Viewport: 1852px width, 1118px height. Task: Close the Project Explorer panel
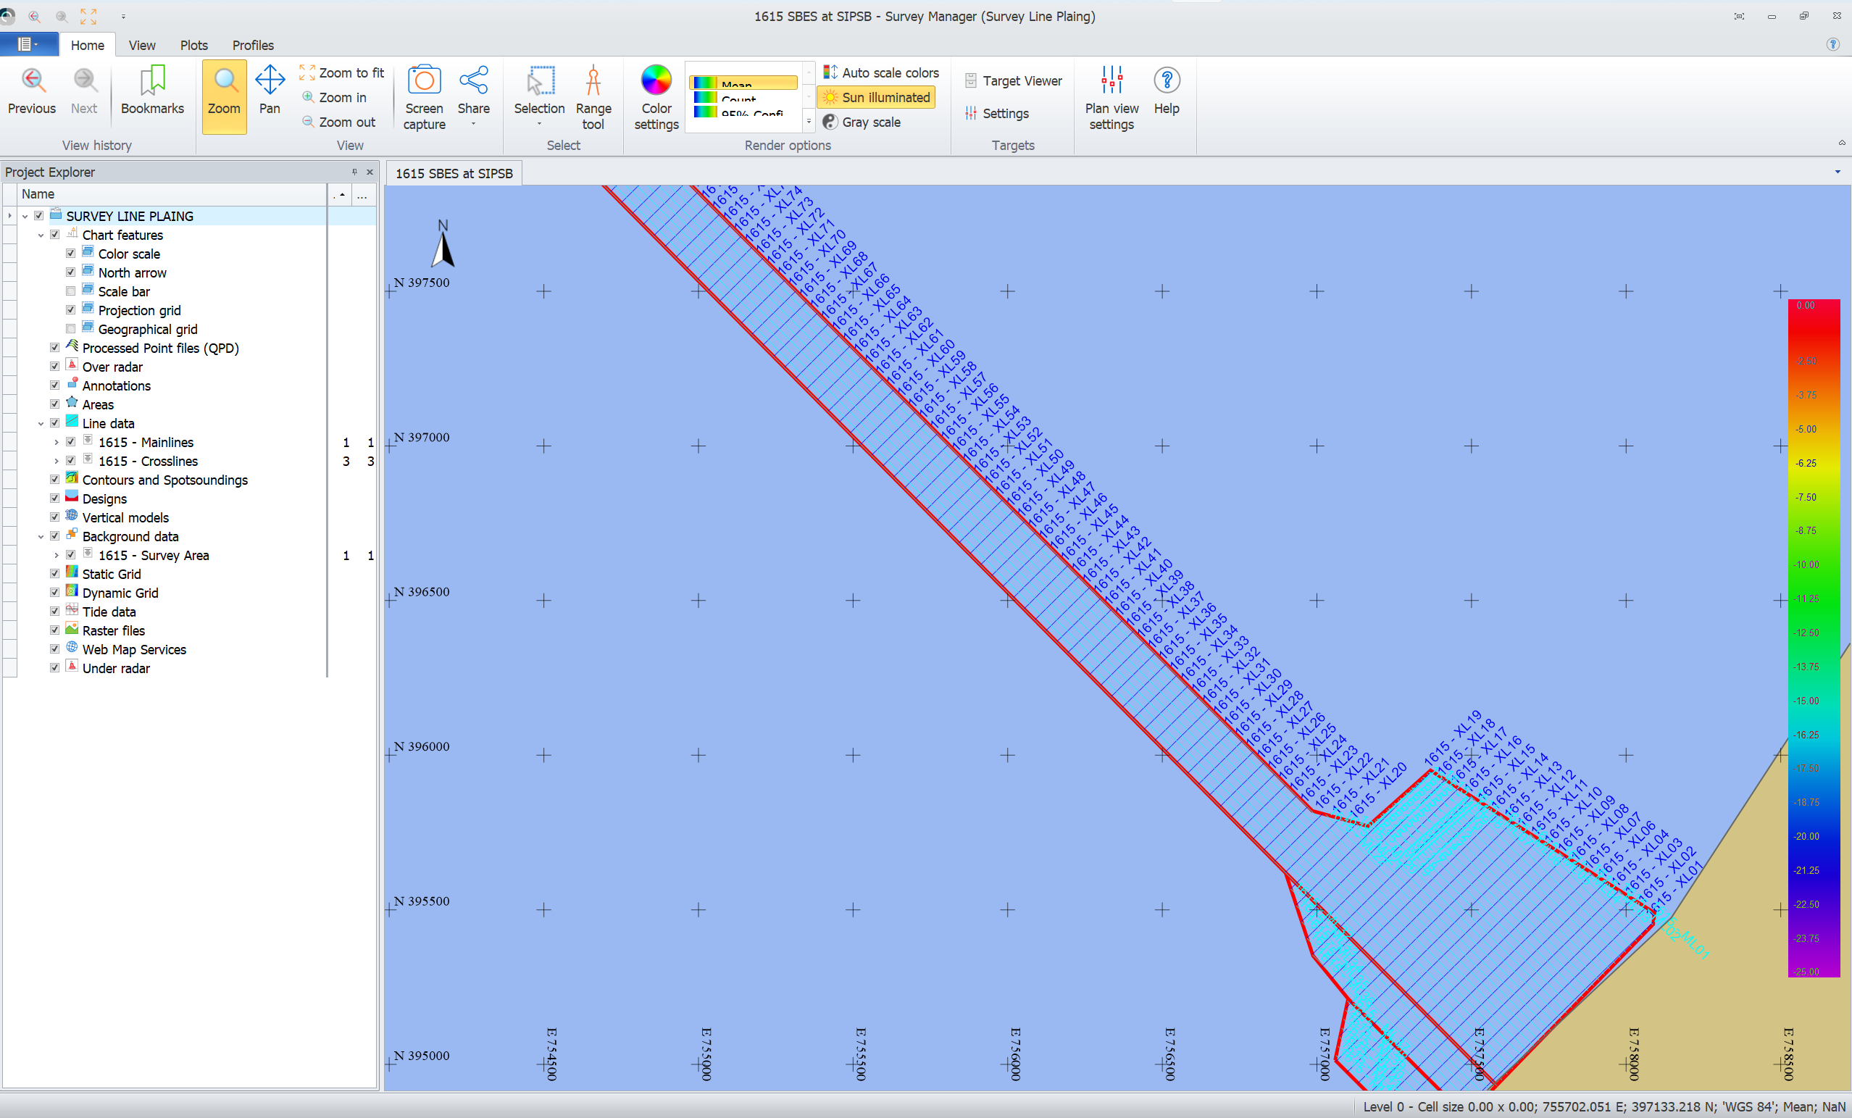[x=370, y=172]
